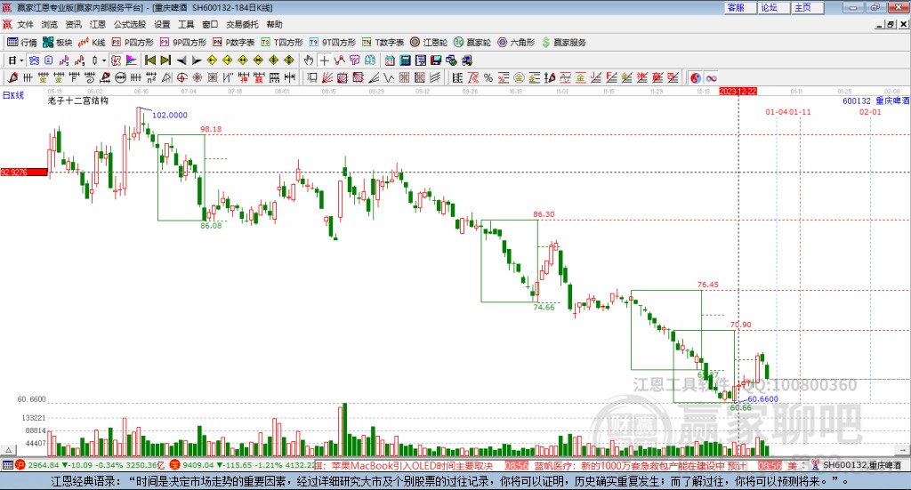The width and height of the screenshot is (911, 490).
Task: Click the n² square tool icon
Action: pos(151,77)
